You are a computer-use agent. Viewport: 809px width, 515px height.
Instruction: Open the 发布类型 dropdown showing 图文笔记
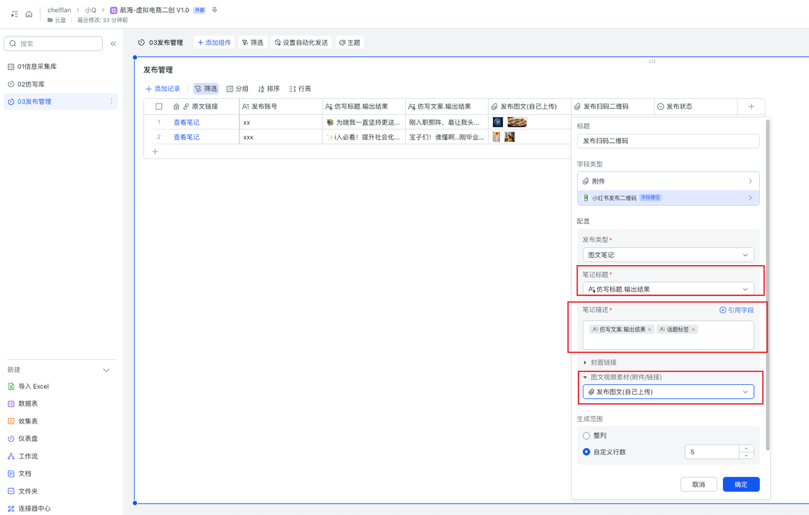coord(668,255)
